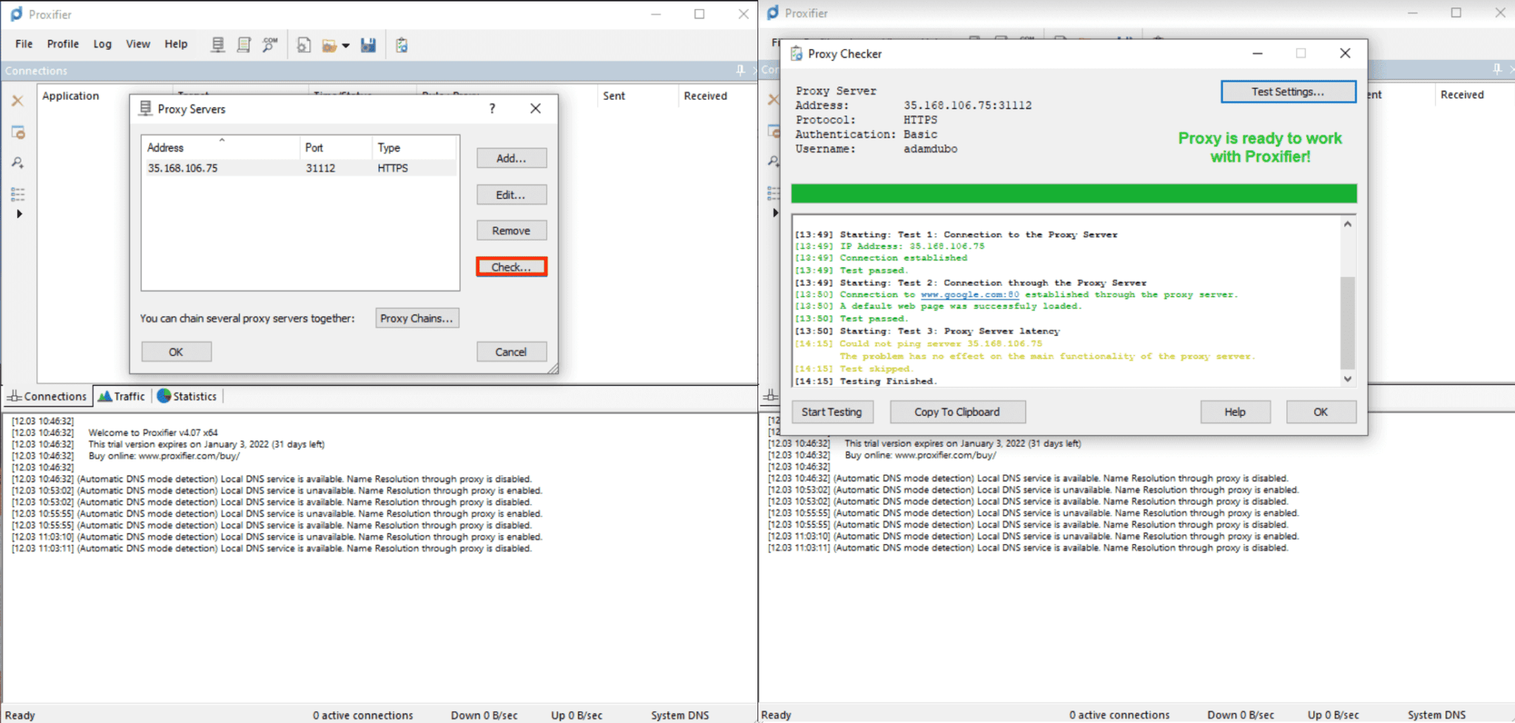
Task: Open the Proxy Servers dialog from the toolbar
Action: (217, 44)
